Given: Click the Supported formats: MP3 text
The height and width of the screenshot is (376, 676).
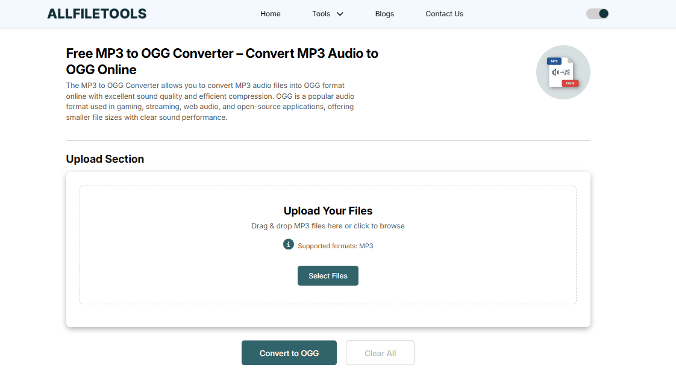Looking at the screenshot, I should (335, 246).
